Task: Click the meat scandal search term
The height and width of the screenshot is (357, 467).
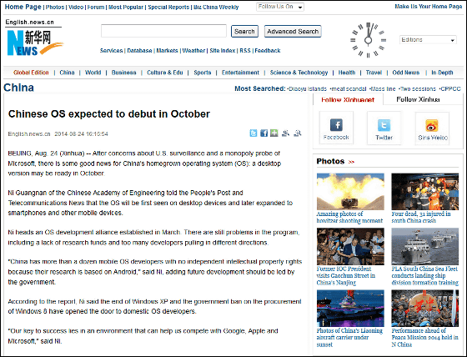Action: [349, 88]
